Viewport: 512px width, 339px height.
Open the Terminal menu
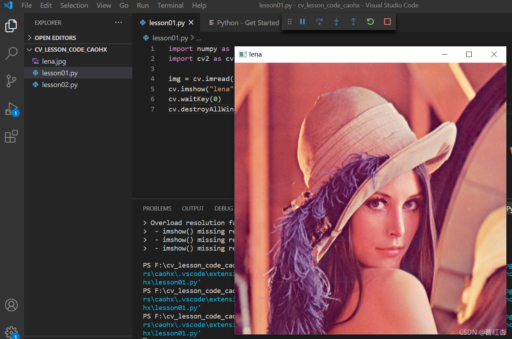pyautogui.click(x=170, y=5)
